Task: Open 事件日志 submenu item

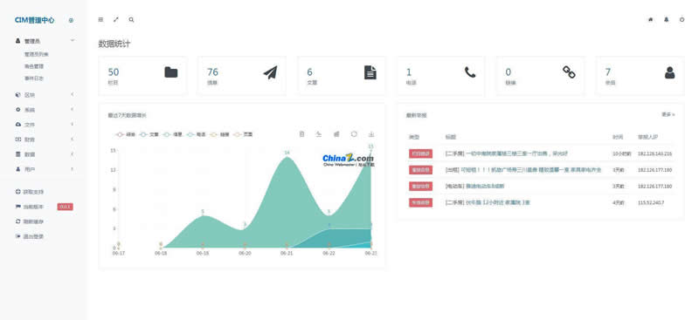Action: tap(34, 78)
